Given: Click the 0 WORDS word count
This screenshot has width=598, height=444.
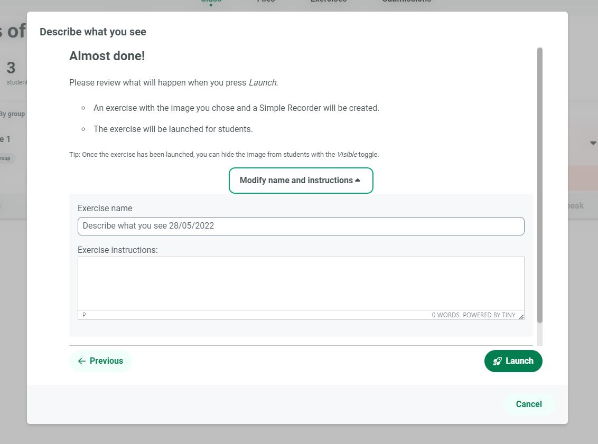Looking at the screenshot, I should pos(445,315).
